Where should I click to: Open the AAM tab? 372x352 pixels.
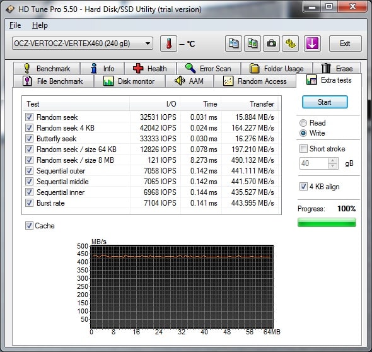189,81
